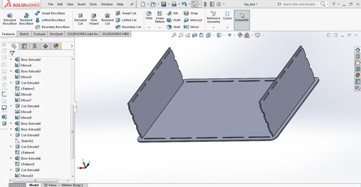
Task: Click the feature tree vertical scrollbar
Action: click(x=72, y=132)
